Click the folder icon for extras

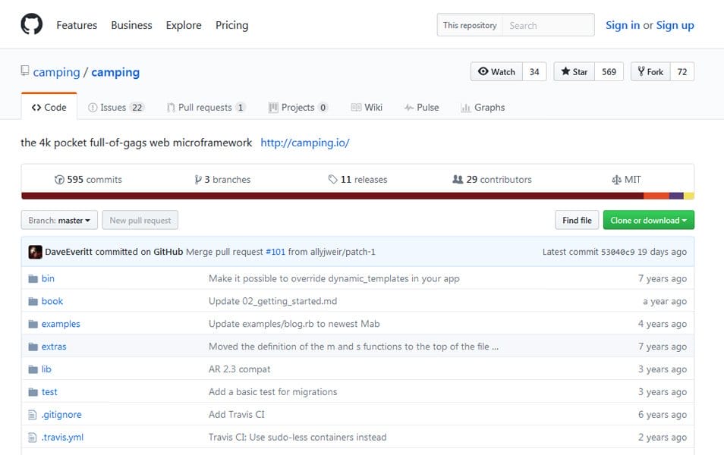point(33,347)
